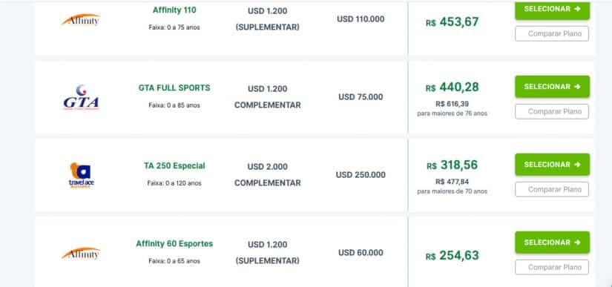
Task: Select the GTA FULL SPORTS plan
Action: coord(552,87)
